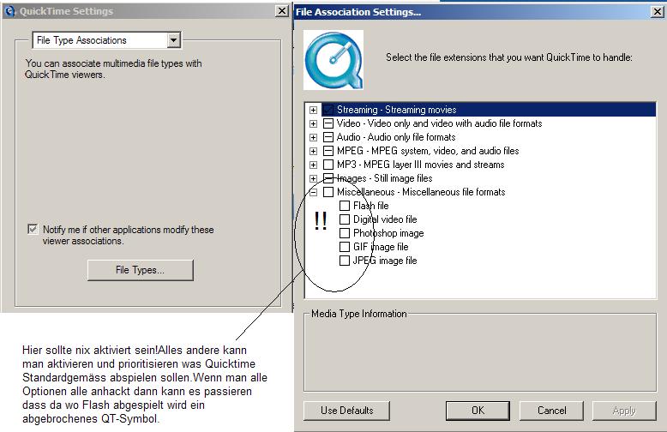Click the Use Defaults button
The image size is (667, 432).
point(346,411)
